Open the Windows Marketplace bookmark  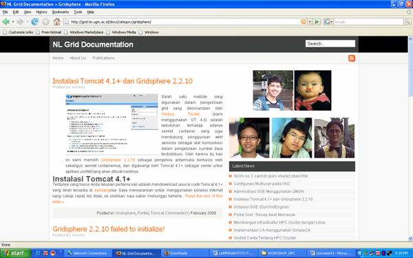tap(84, 32)
